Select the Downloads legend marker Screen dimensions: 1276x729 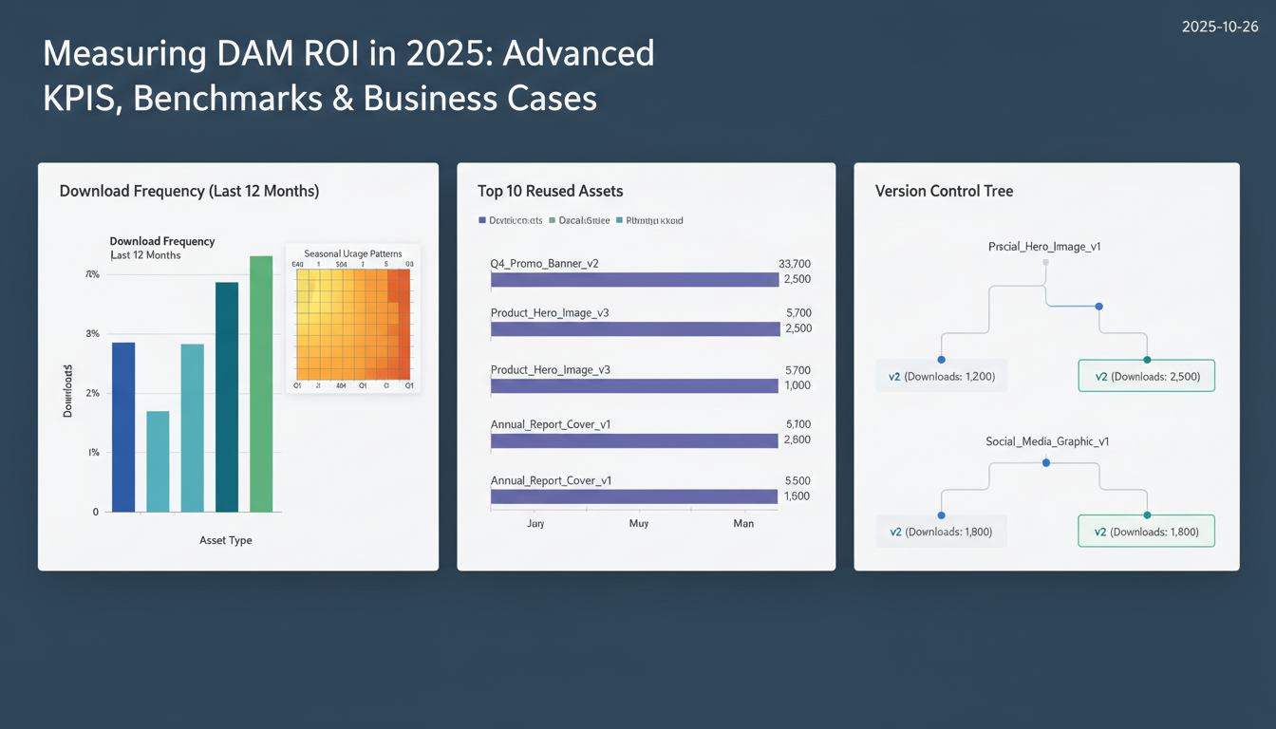pyautogui.click(x=484, y=220)
